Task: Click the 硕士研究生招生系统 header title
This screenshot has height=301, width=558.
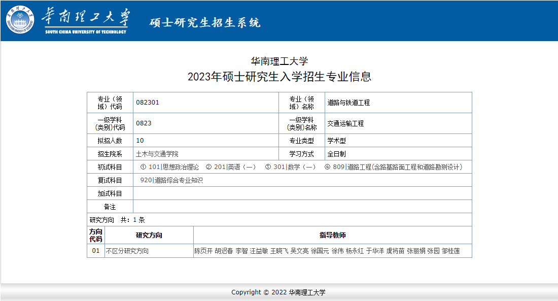Action: click(x=205, y=23)
